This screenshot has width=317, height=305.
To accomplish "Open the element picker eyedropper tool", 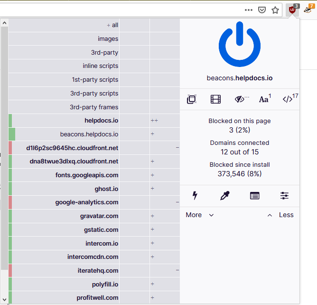I will [x=224, y=196].
